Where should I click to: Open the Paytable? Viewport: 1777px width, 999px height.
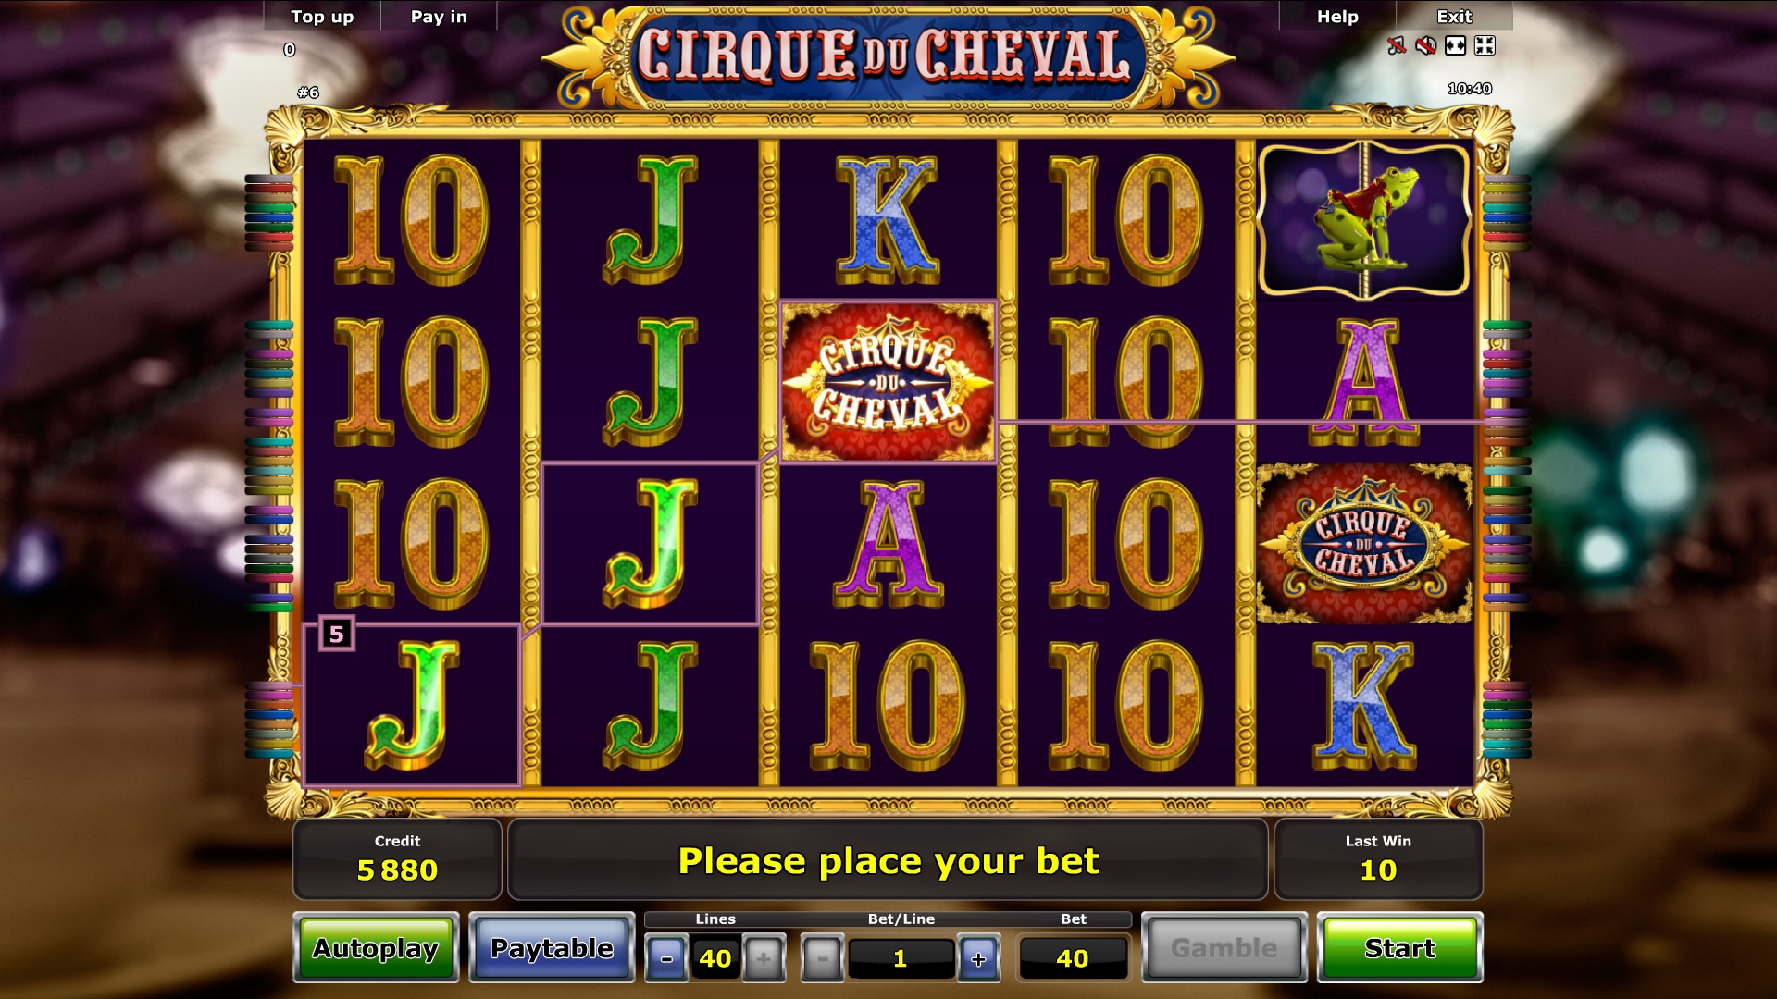tap(552, 948)
